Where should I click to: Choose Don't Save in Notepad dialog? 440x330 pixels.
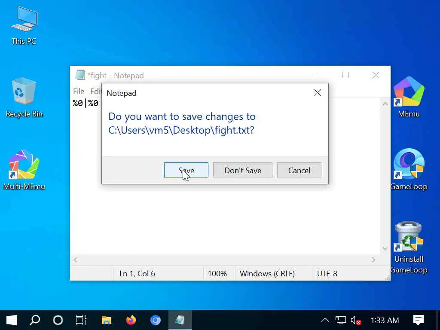242,170
